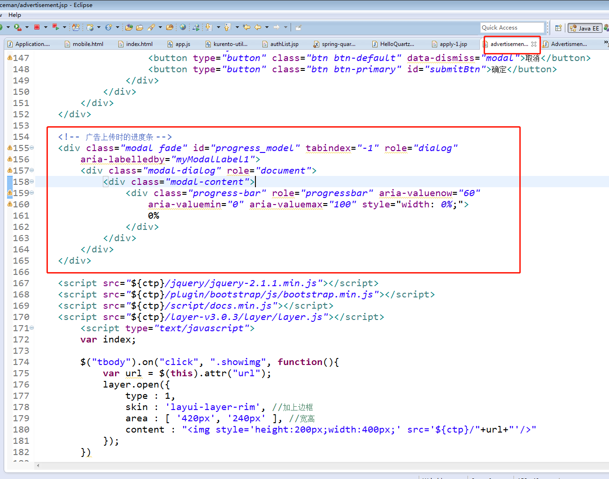Click the warning marker on line 156
The width and height of the screenshot is (609, 479).
(10, 159)
